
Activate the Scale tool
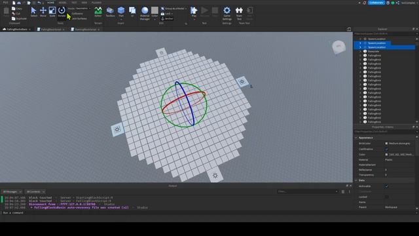pyautogui.click(x=52, y=12)
